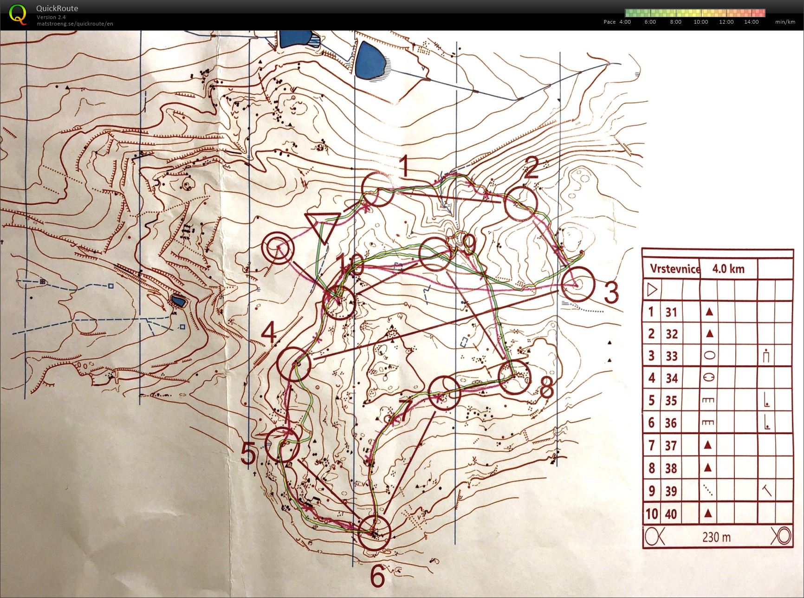The height and width of the screenshot is (598, 804).
Task: Open the matstroeng.se/quickroute/en link
Action: (x=75, y=24)
